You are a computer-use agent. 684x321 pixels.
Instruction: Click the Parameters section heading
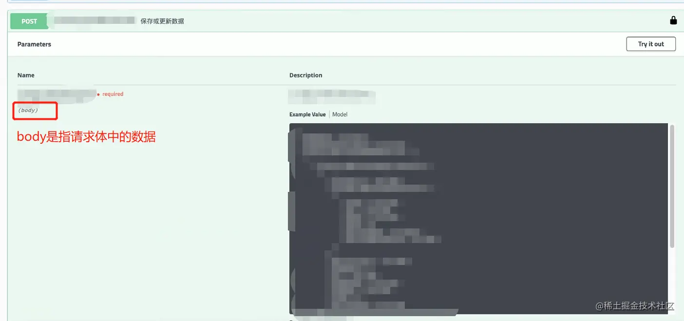coord(34,44)
